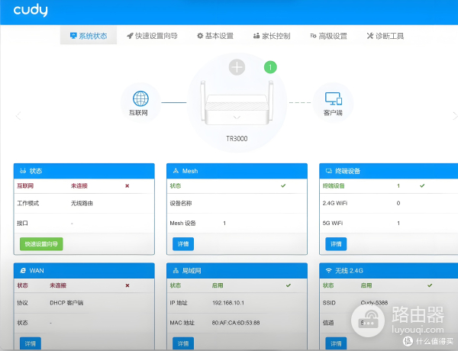The image size is (458, 351).
Task: Open the 系统状态 tab
Action: pos(89,36)
